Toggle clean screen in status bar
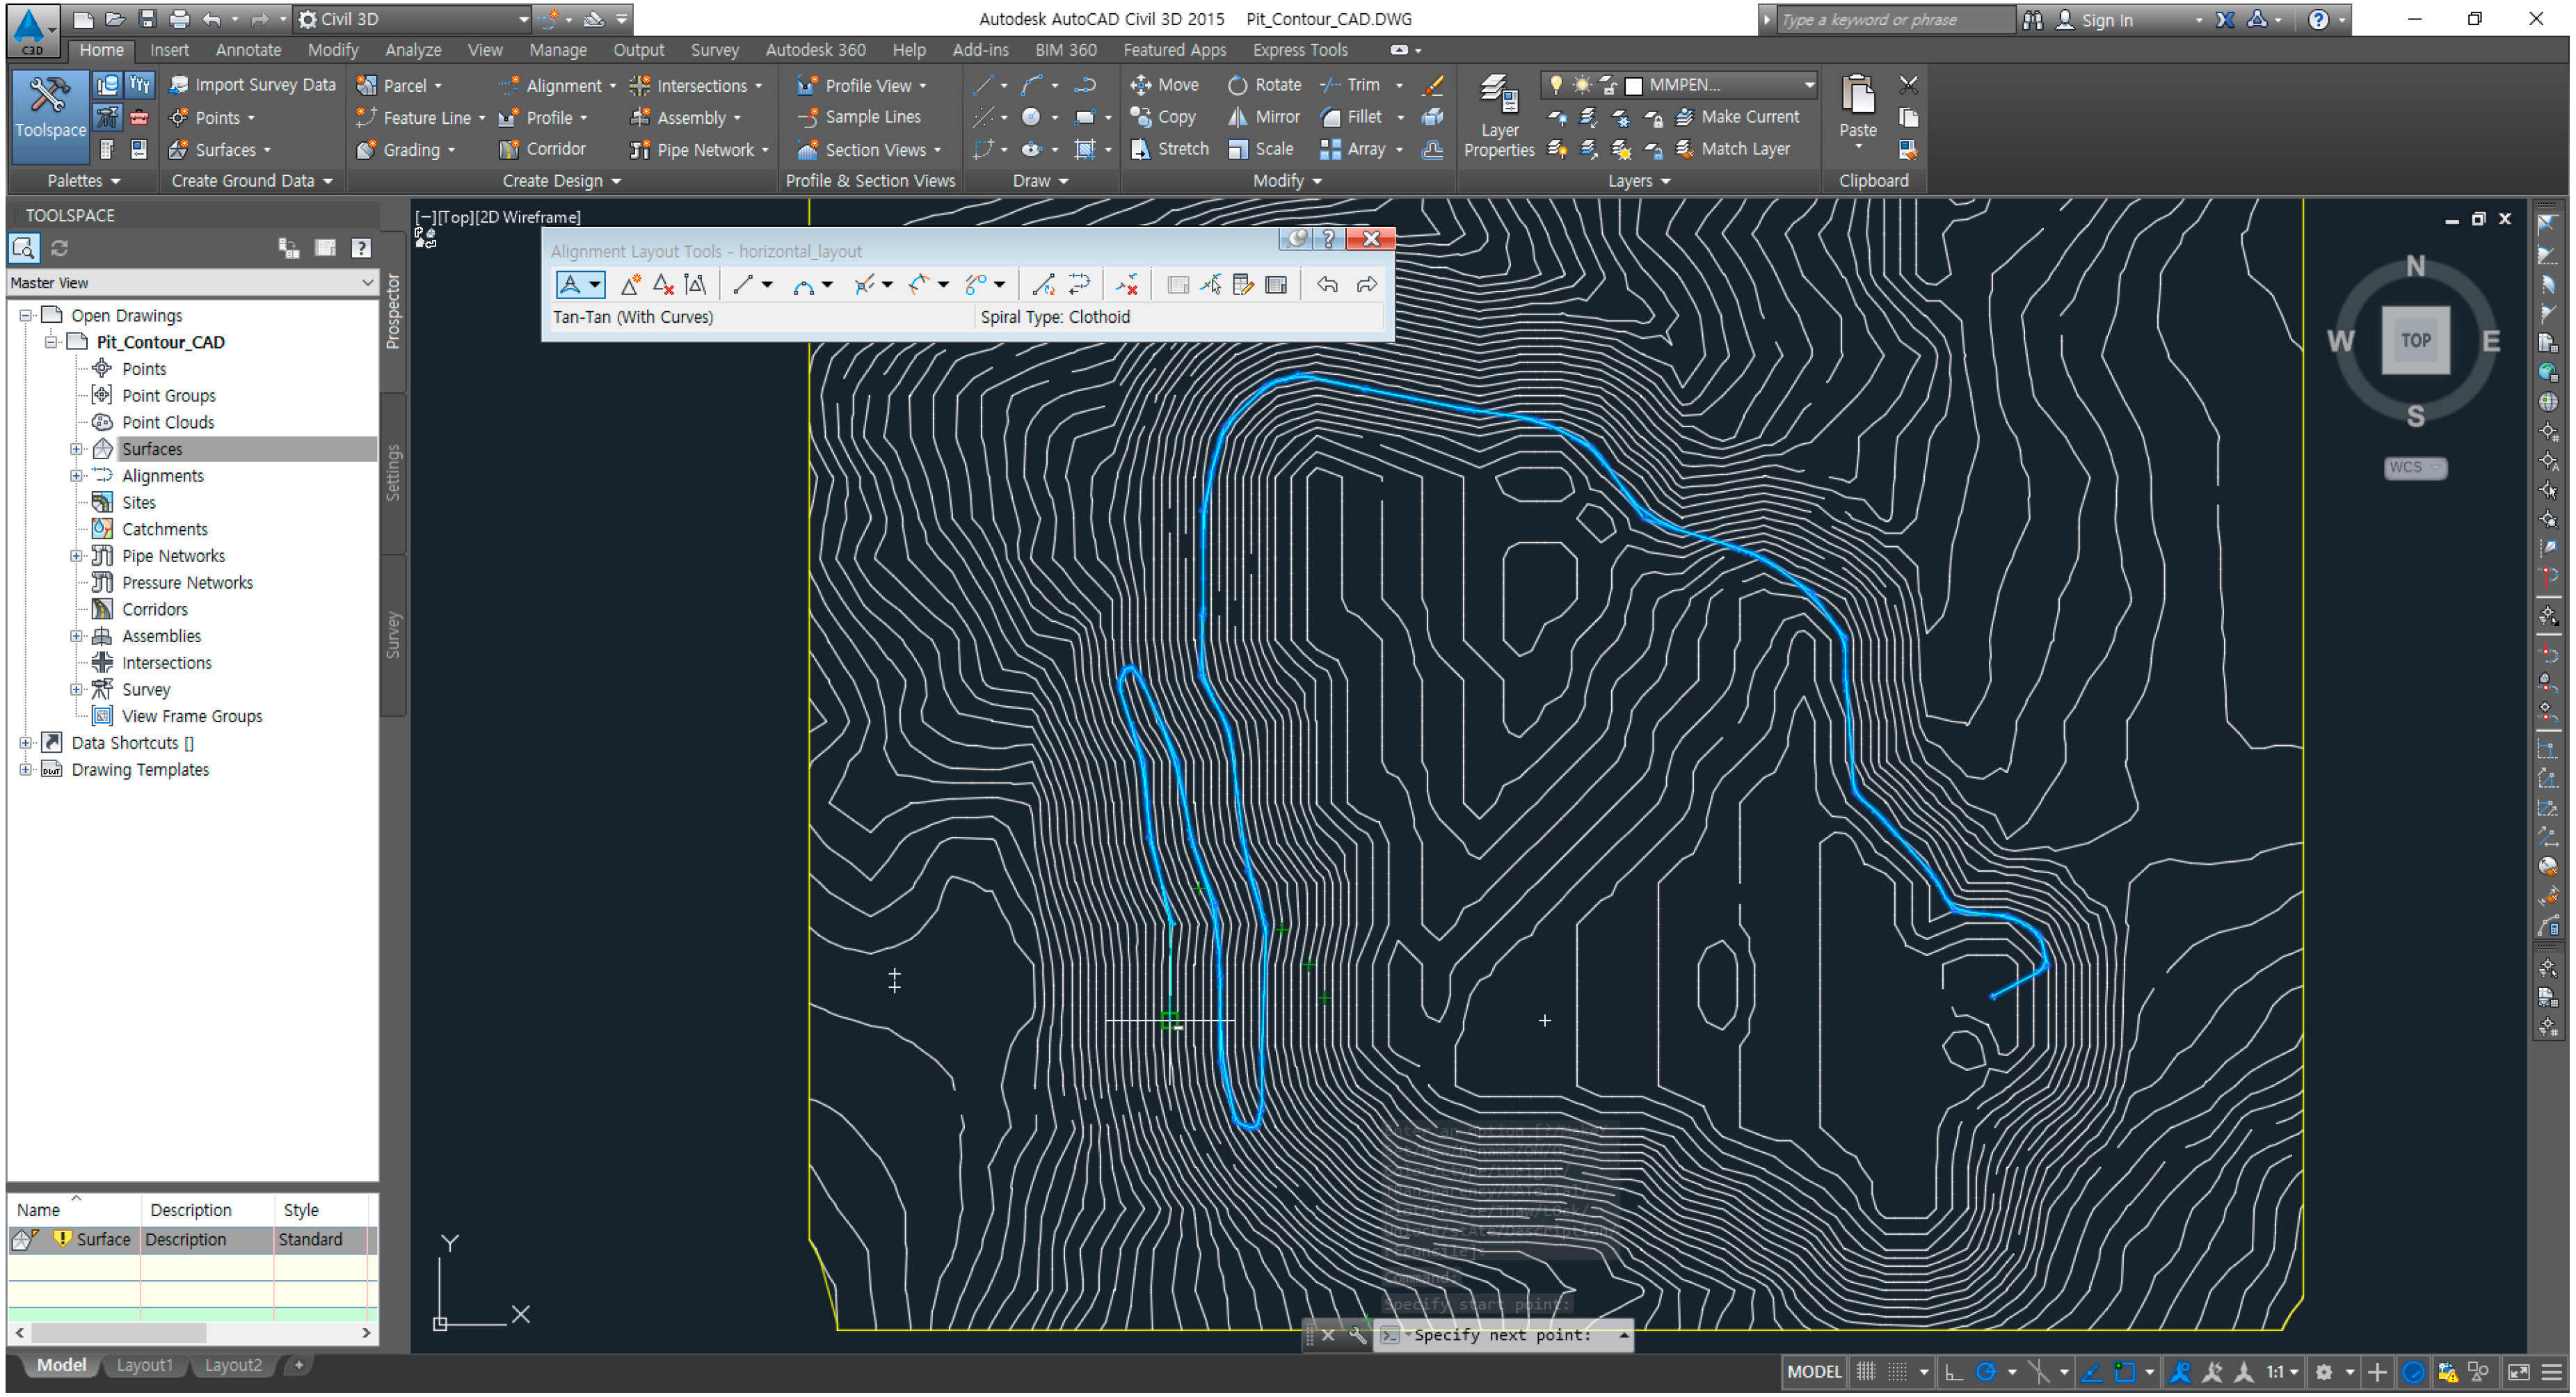Screen dimensions: 2576x1397 click(2518, 1373)
